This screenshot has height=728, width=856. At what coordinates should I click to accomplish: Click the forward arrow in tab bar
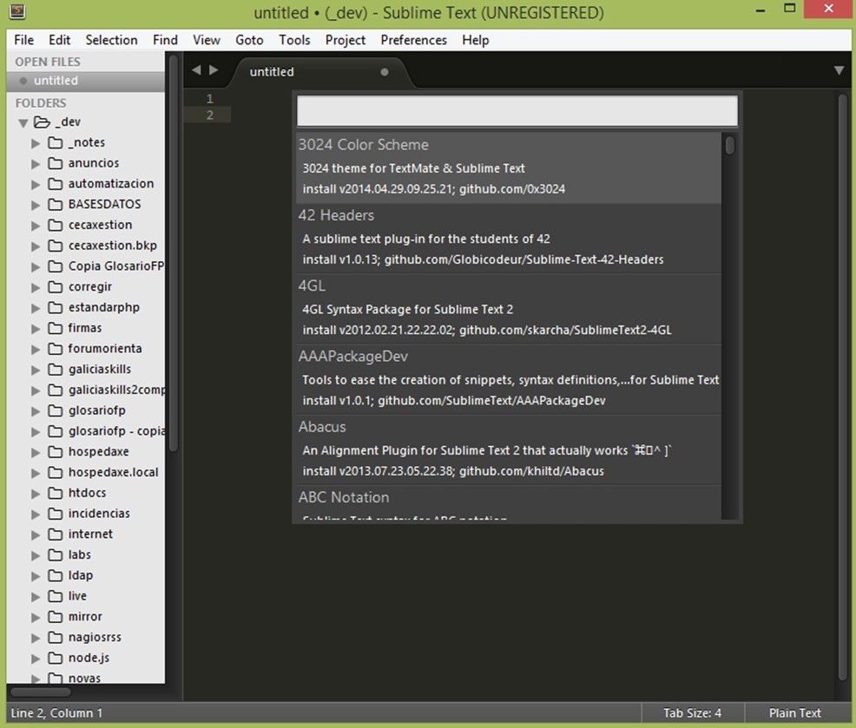click(214, 70)
